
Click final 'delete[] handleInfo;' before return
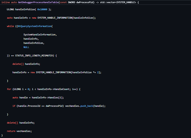click(x=21, y=123)
